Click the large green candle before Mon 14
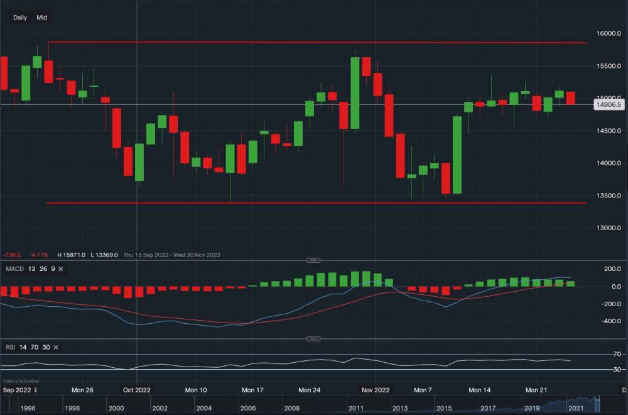 coord(457,155)
